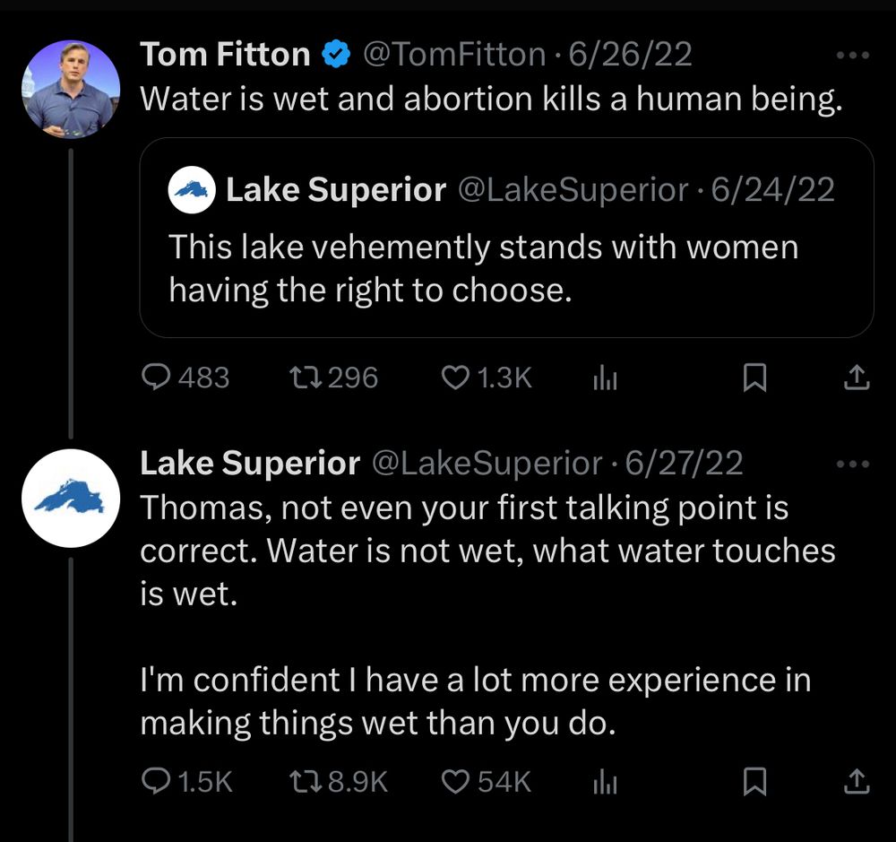This screenshot has height=842, width=896.
Task: Share Lake Superior's reply using the share icon
Action: 856,781
